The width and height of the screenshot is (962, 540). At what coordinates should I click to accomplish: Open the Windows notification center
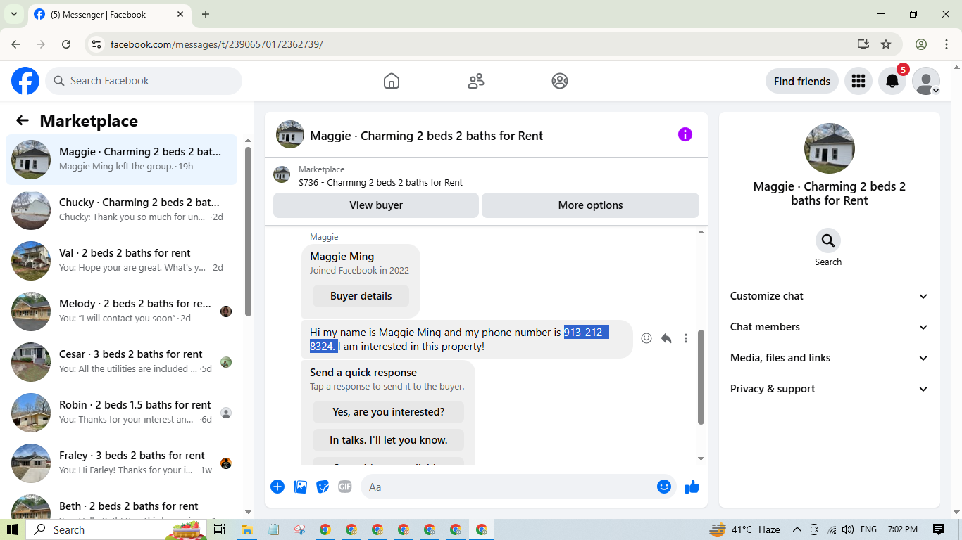click(x=939, y=529)
